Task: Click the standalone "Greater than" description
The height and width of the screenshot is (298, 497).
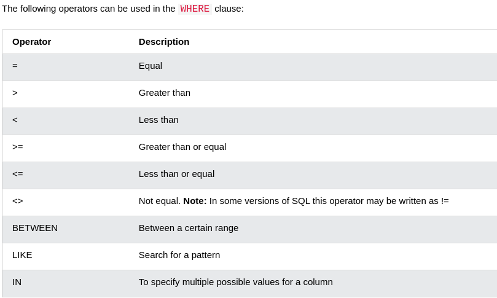Action: tap(165, 93)
